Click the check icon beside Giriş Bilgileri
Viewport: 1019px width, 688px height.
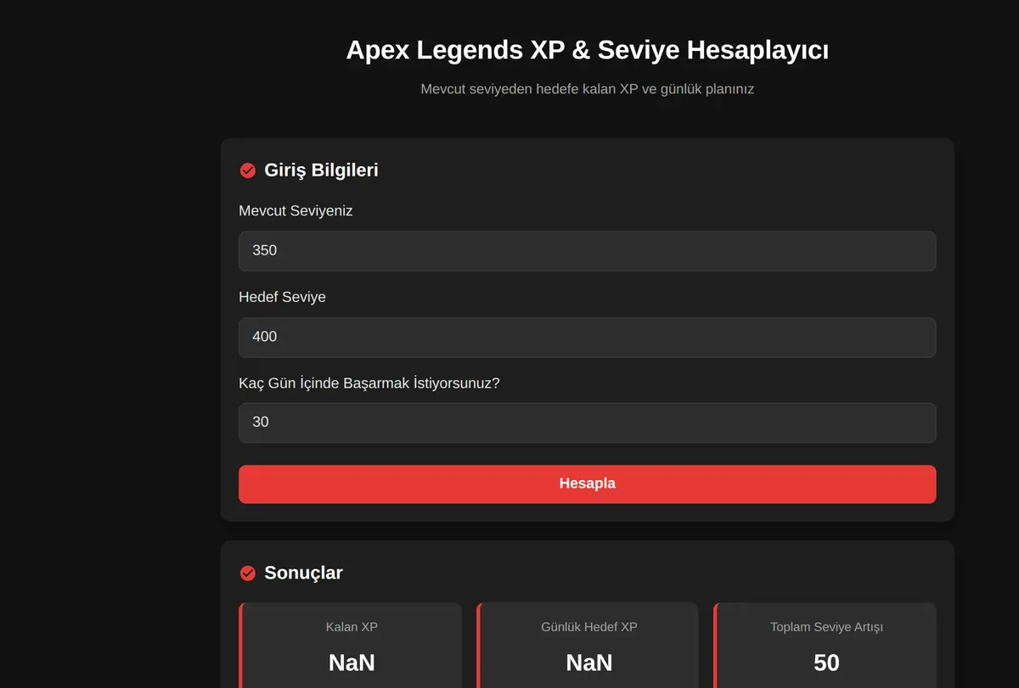tap(248, 171)
